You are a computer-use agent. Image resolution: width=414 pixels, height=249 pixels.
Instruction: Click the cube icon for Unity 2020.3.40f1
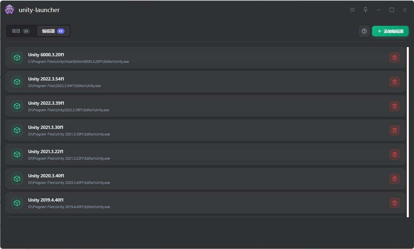(17, 179)
